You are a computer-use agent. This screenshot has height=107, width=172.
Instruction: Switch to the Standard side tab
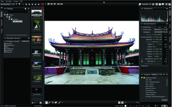pyautogui.click(x=170, y=13)
